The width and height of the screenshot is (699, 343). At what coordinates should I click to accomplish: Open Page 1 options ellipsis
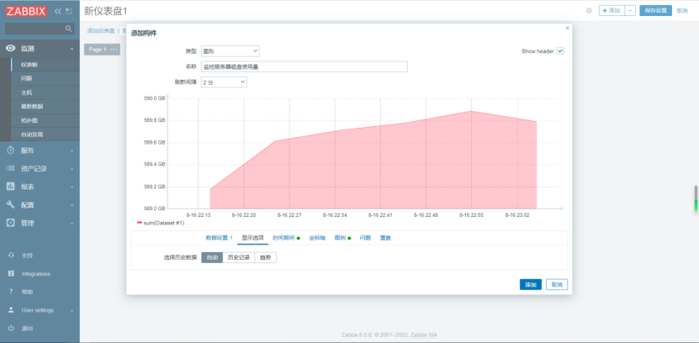point(114,50)
